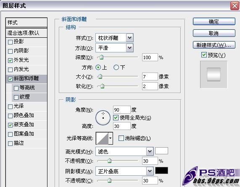Screen dimensions: 240x187
Task: Select the 渐变叠加 gradient overlay entry
Action: coord(26,125)
